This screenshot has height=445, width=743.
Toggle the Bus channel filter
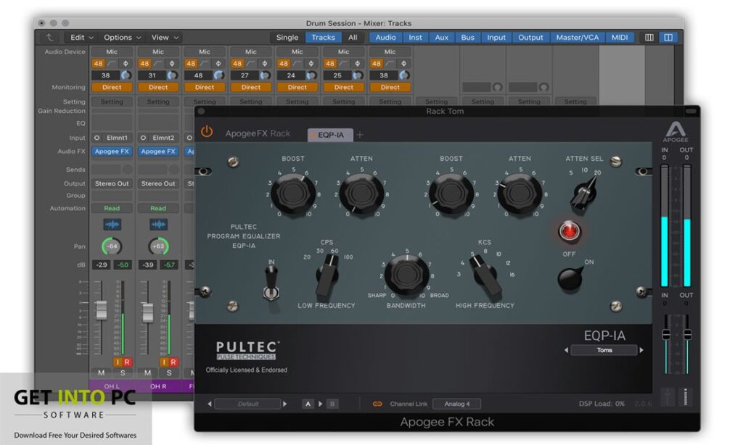[x=468, y=38]
